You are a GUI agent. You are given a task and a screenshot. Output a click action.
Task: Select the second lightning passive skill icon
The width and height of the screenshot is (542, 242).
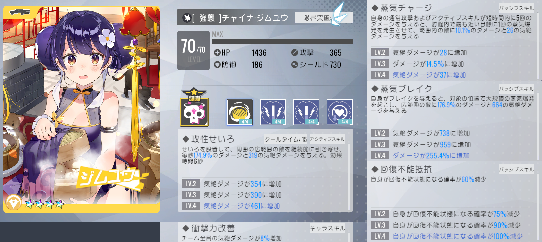click(x=306, y=112)
